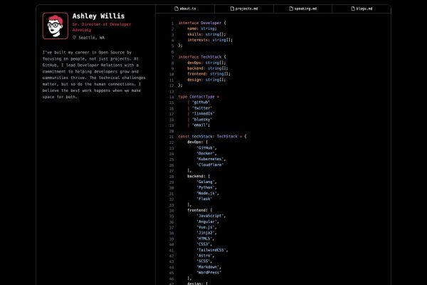This screenshot has width=427, height=285.
Task: Click the 'frontend: [' line in techStack
Action: tap(199, 210)
